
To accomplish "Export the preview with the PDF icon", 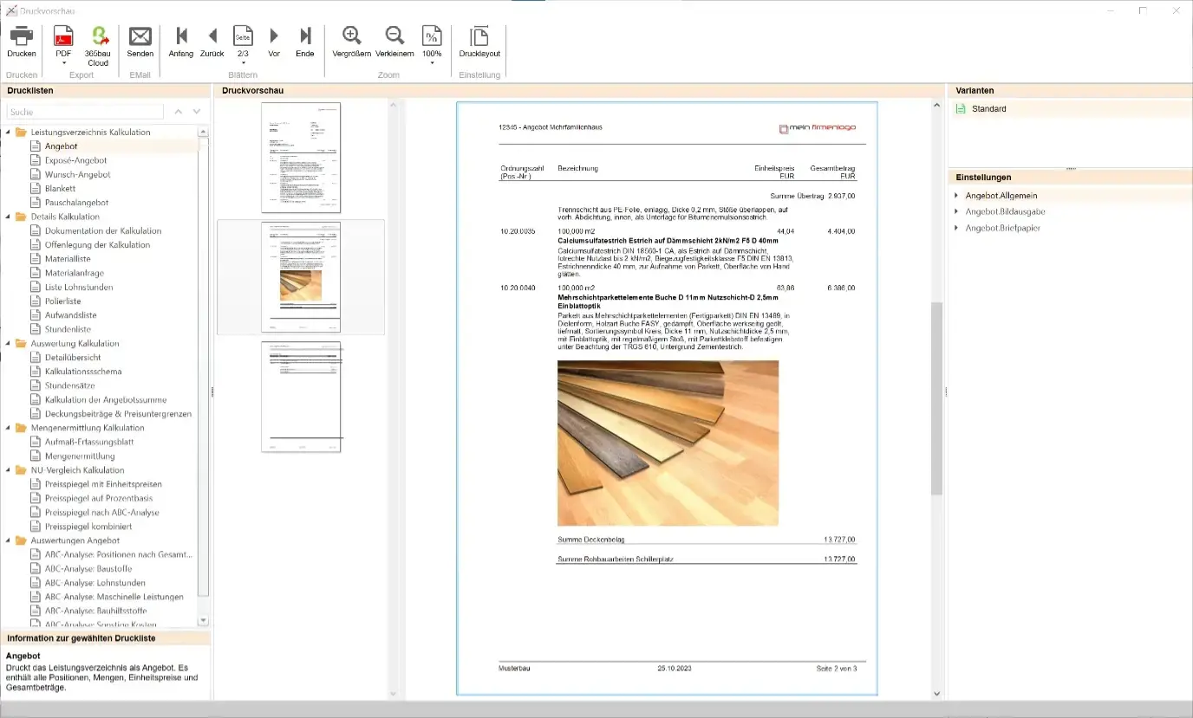I will [x=63, y=36].
